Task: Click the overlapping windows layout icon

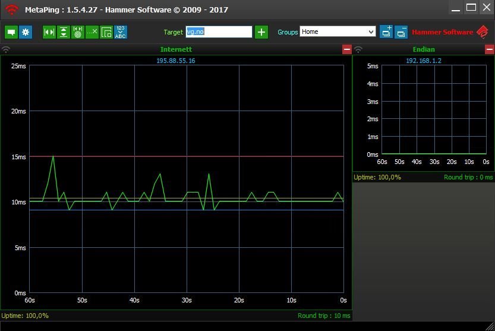Action: 106,32
